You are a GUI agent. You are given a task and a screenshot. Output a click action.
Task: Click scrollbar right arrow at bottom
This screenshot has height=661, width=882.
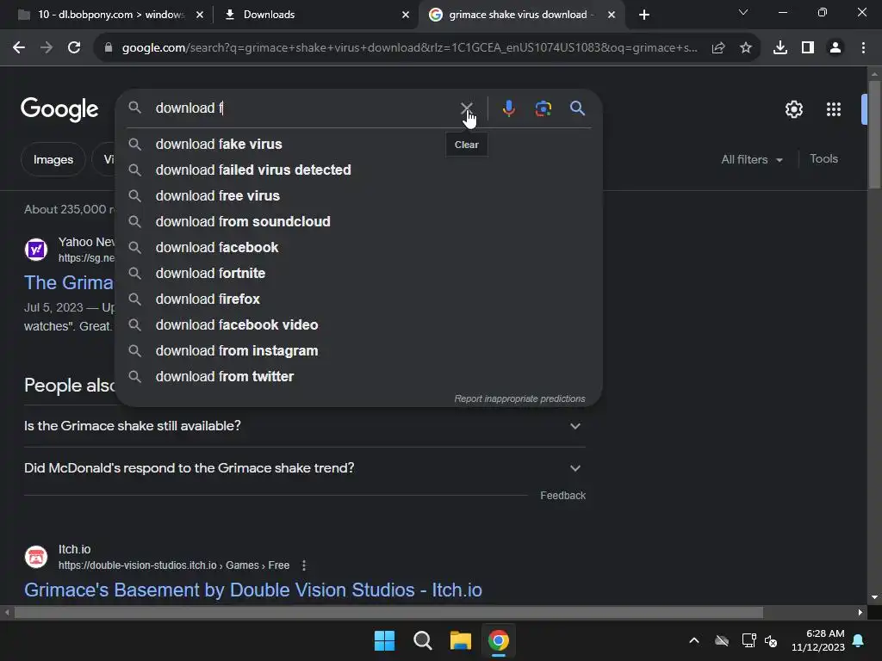[860, 612]
